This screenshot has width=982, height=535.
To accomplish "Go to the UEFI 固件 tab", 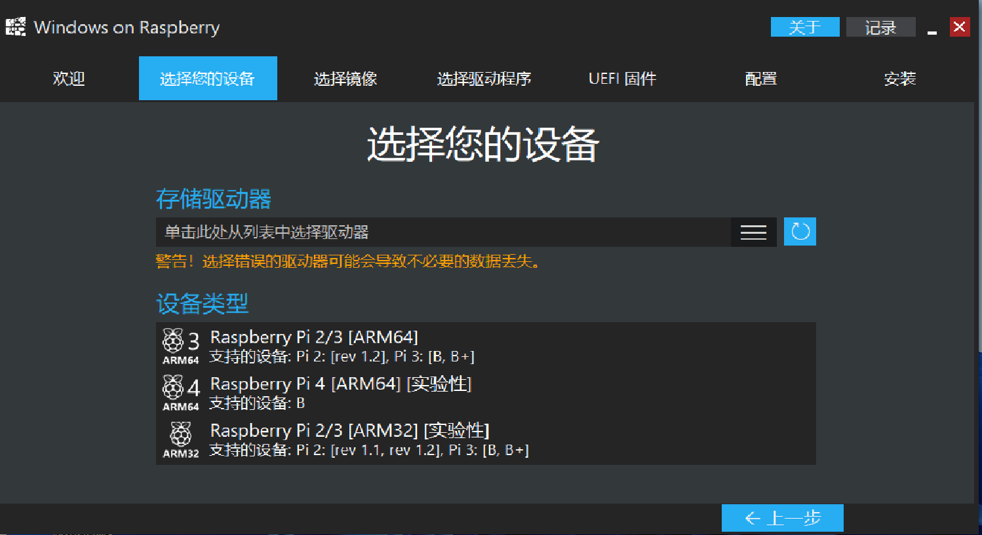I will tap(623, 79).
